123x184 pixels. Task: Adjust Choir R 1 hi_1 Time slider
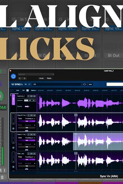[27, 121]
